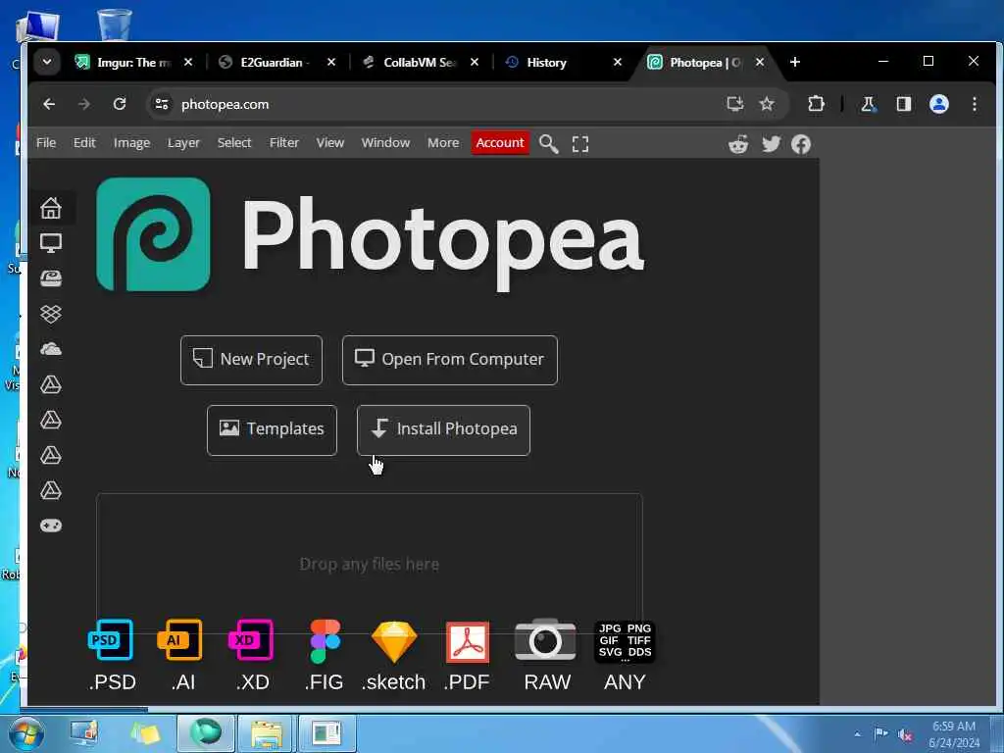The image size is (1004, 753).
Task: Click Open From Computer button
Action: [x=449, y=360]
